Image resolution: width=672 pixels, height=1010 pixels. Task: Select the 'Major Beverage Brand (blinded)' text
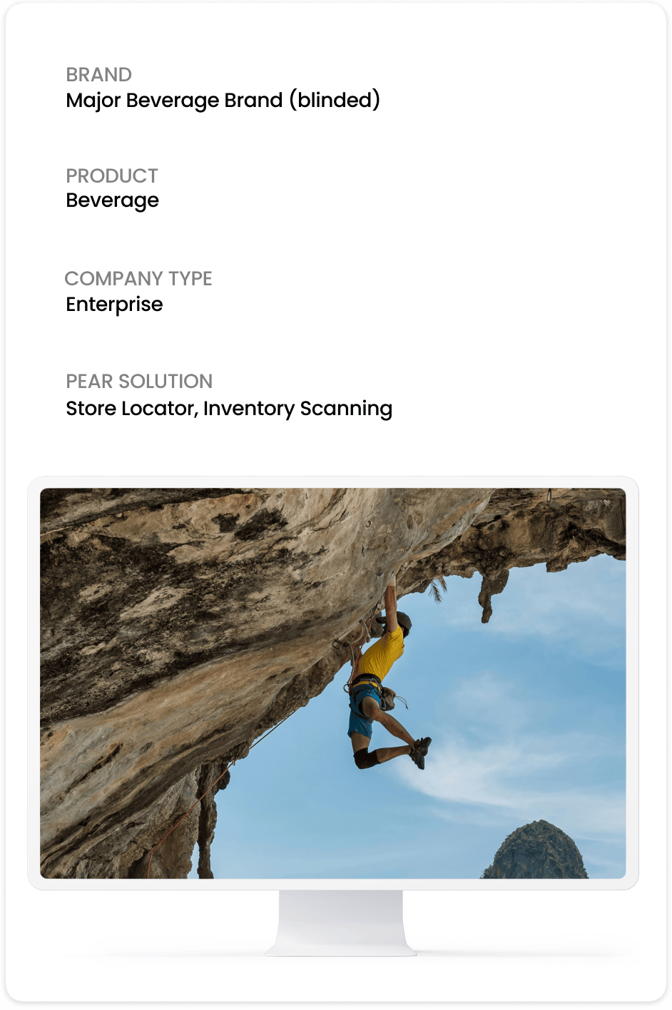click(x=223, y=100)
